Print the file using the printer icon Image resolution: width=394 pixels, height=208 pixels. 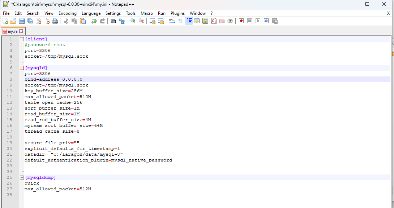(55, 21)
